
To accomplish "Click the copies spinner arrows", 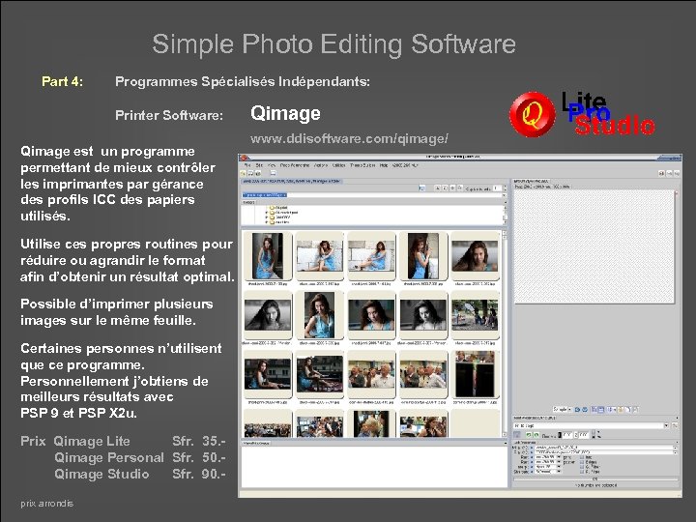I will click(505, 188).
